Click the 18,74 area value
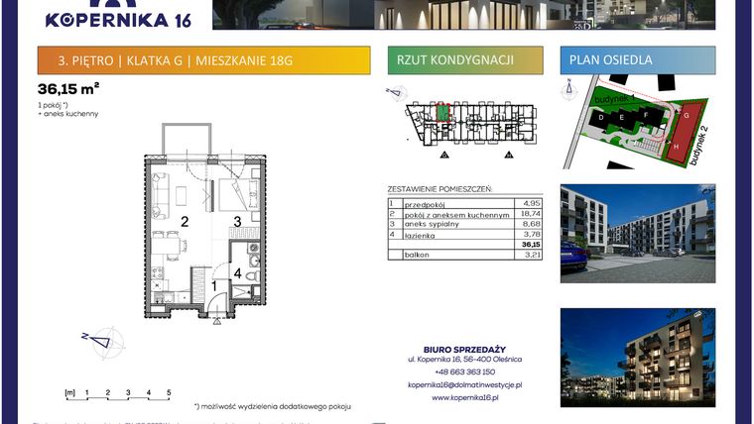This screenshot has width=754, height=424. (x=531, y=214)
